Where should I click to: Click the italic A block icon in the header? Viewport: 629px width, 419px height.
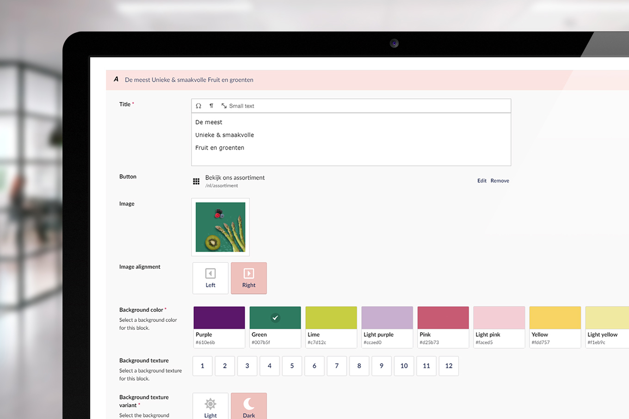click(116, 79)
